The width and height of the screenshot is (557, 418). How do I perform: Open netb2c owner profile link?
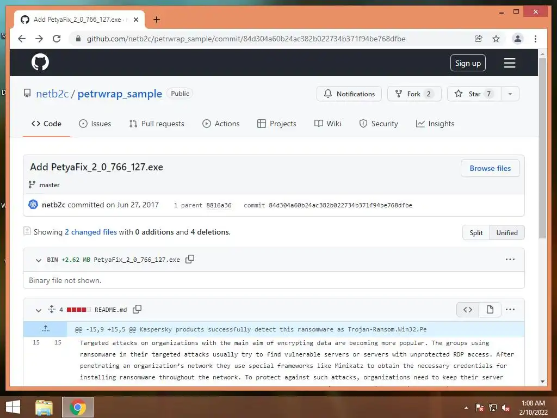(x=52, y=94)
